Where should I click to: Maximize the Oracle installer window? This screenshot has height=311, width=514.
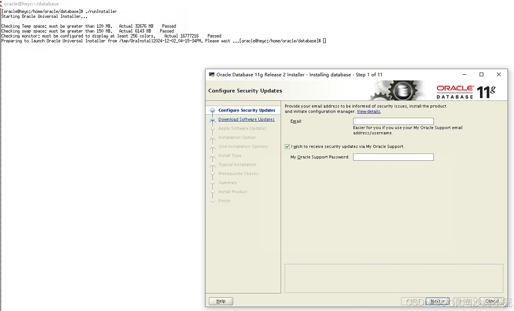point(481,75)
